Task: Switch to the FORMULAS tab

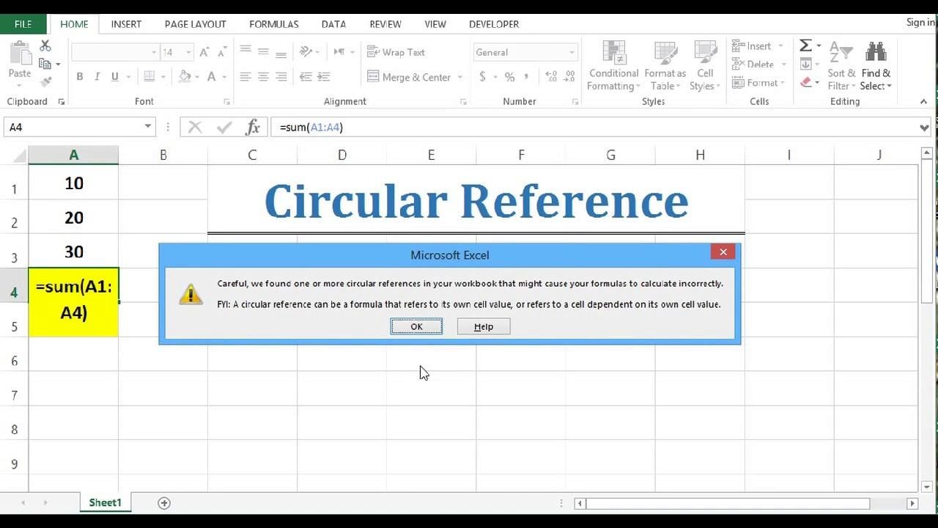Action: (x=274, y=23)
